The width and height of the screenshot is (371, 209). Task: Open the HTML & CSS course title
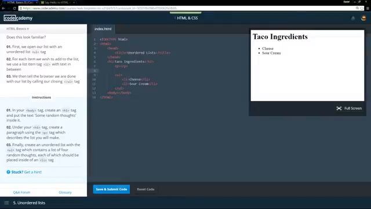[x=187, y=18]
